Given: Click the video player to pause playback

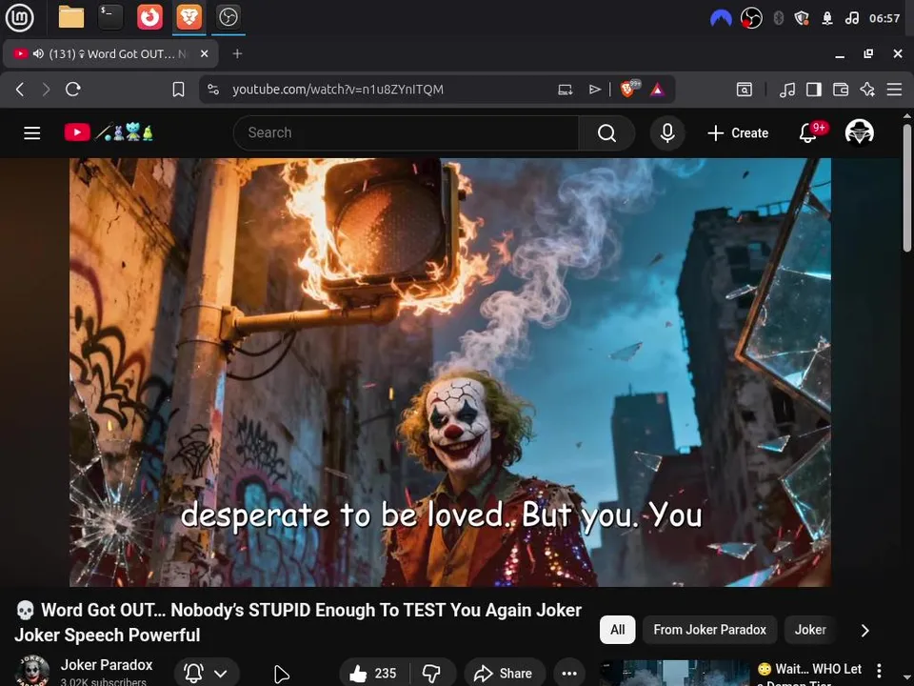Looking at the screenshot, I should pyautogui.click(x=450, y=373).
